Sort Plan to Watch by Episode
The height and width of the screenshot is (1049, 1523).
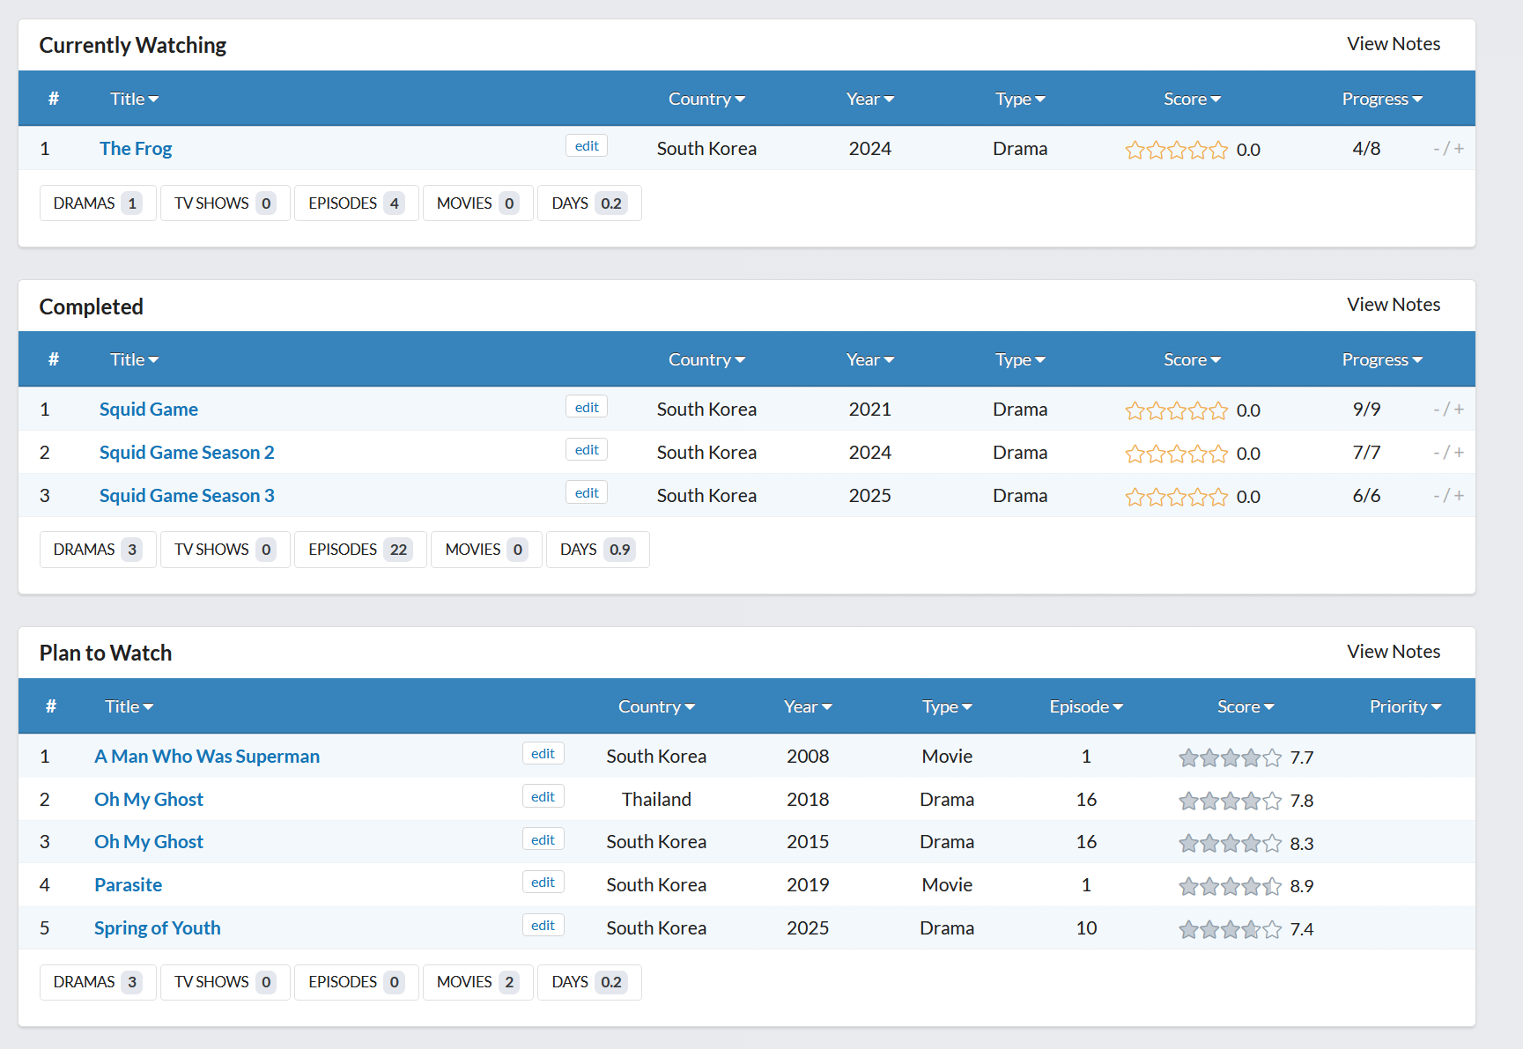(x=1086, y=706)
